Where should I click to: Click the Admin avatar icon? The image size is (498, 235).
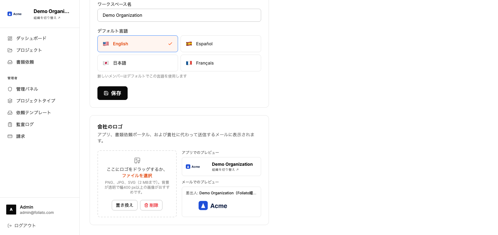11,210
